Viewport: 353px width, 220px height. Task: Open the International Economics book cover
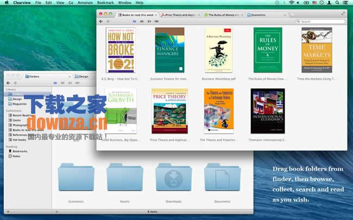267,111
